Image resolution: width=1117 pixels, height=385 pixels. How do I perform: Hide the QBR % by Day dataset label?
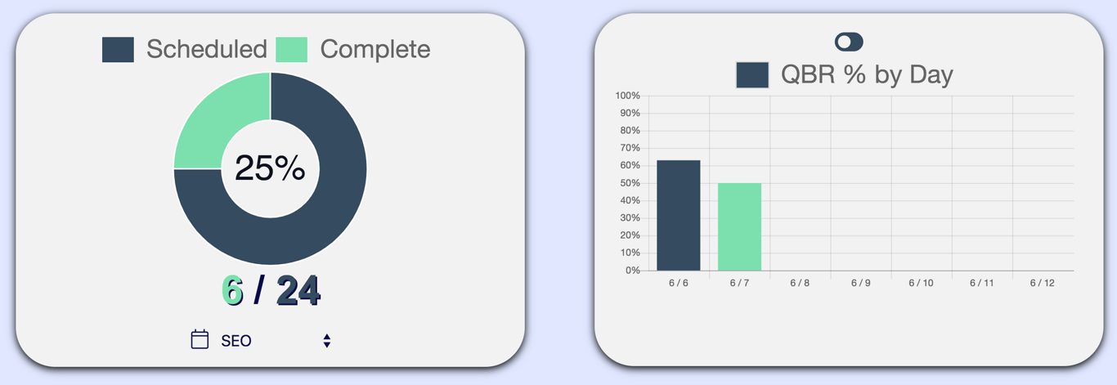point(867,75)
